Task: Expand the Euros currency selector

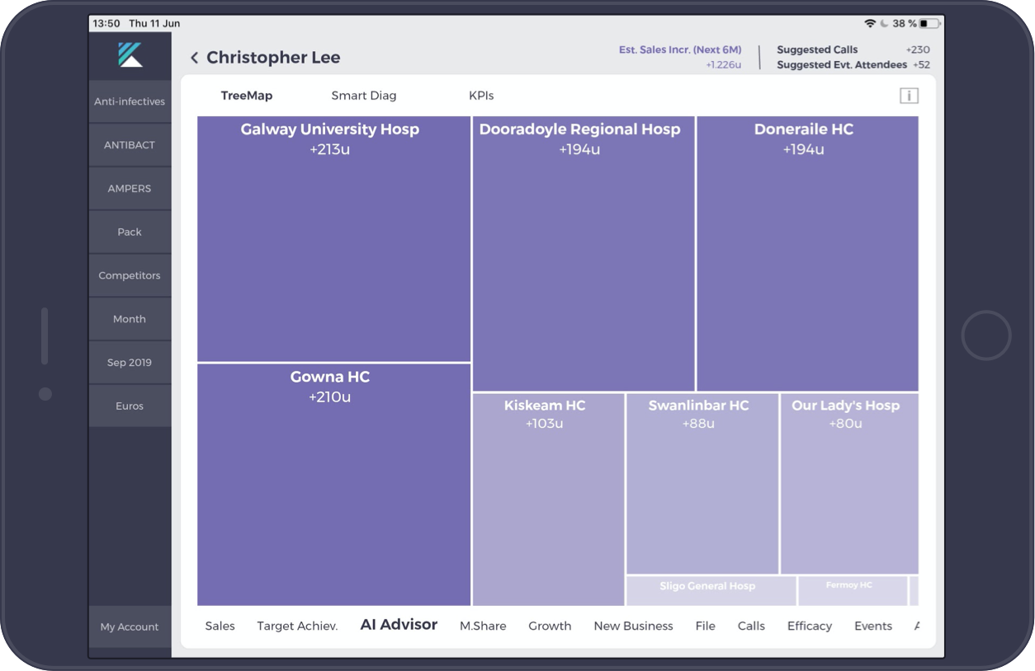Action: point(130,406)
